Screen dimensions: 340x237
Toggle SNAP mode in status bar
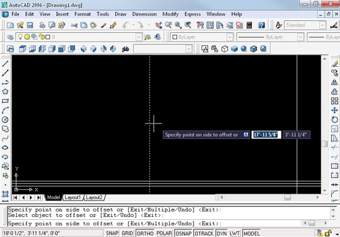point(112,233)
